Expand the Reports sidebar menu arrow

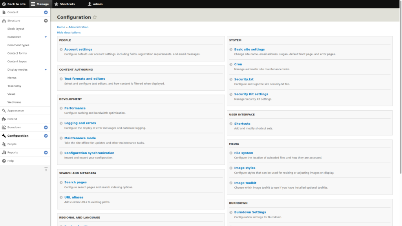(x=46, y=153)
